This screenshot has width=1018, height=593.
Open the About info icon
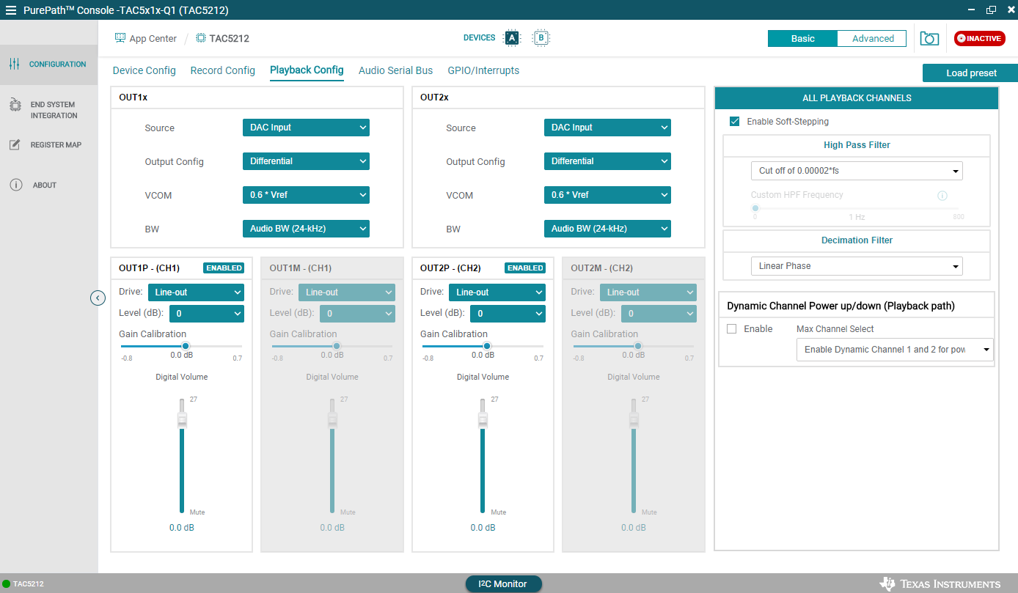click(15, 185)
